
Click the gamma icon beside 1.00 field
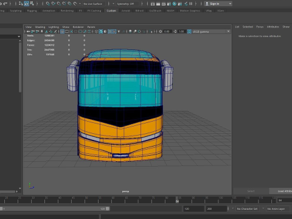point(175,32)
